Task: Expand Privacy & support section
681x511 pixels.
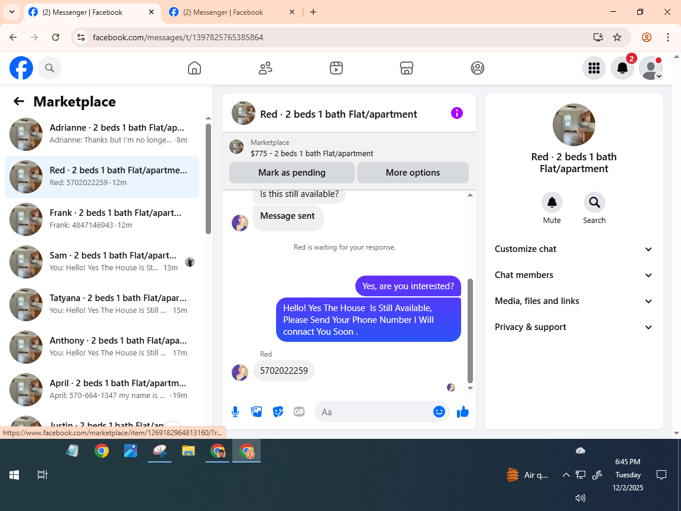Action: pos(574,327)
